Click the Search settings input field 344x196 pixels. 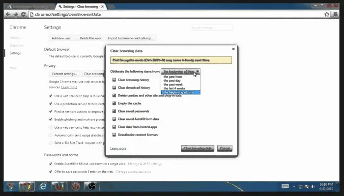point(212,28)
